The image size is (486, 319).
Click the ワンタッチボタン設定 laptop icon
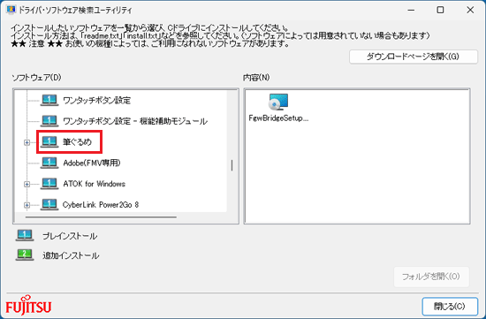(x=49, y=100)
